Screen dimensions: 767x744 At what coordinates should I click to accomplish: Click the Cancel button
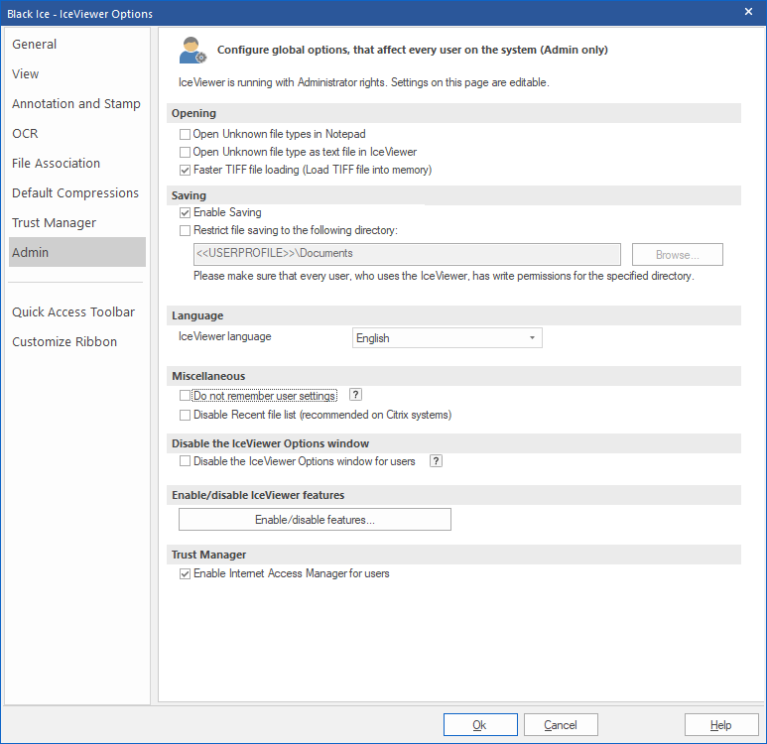click(x=561, y=724)
